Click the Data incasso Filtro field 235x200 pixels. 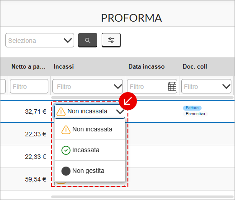(x=152, y=86)
